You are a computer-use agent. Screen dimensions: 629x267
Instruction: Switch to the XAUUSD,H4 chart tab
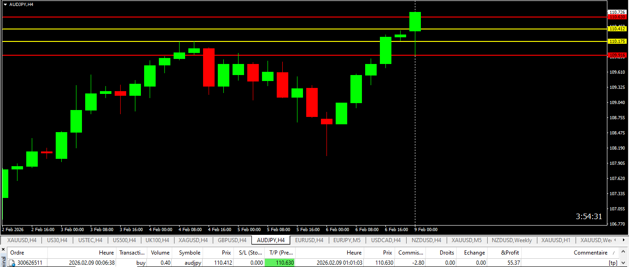(22, 240)
